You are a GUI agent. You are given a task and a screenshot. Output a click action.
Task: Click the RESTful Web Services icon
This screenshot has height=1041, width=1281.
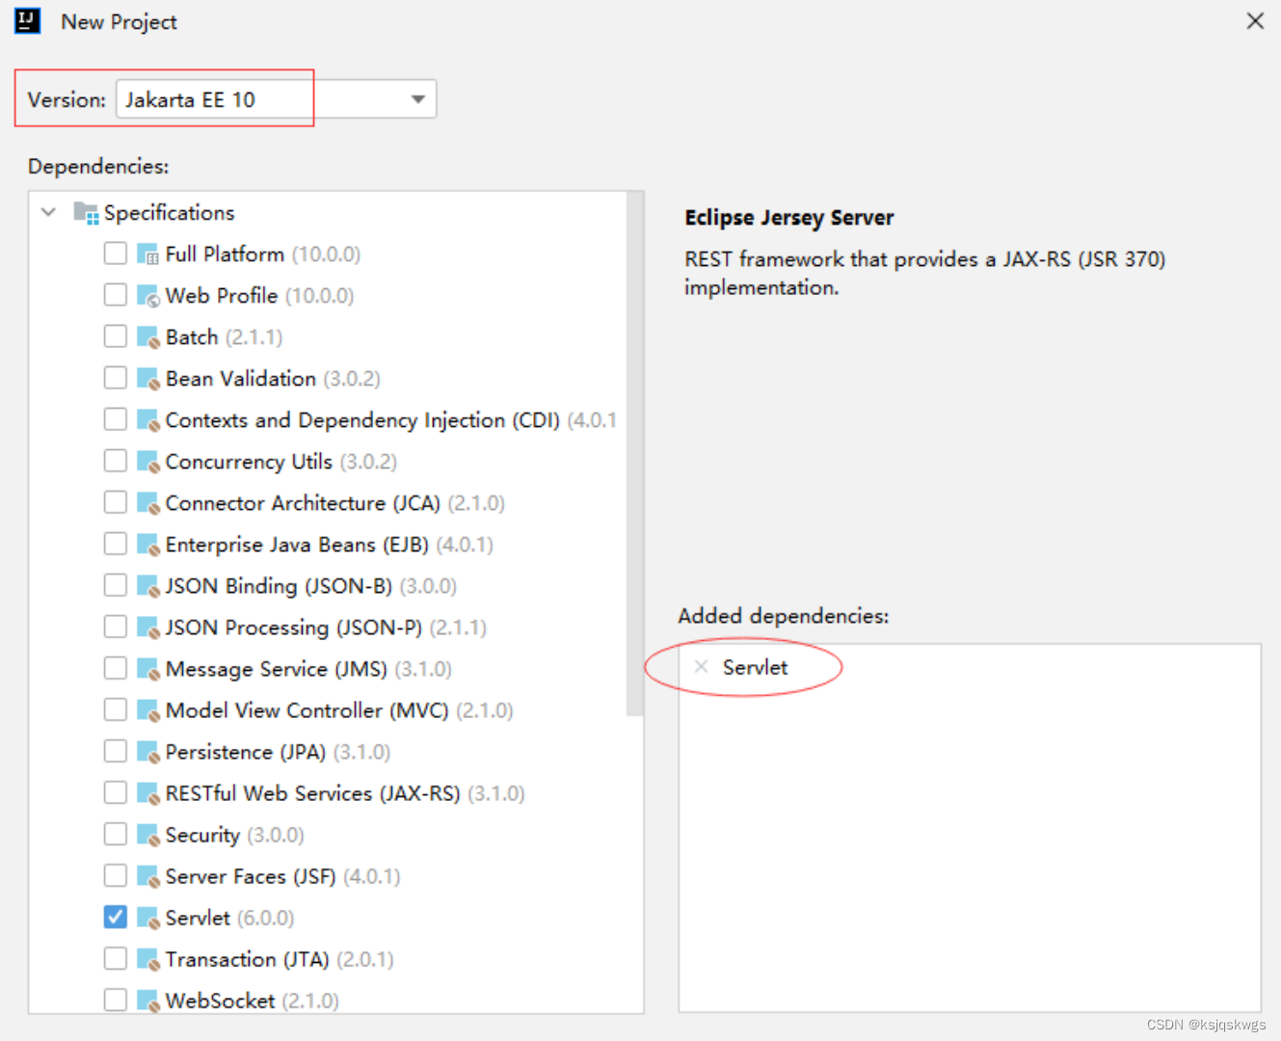147,793
